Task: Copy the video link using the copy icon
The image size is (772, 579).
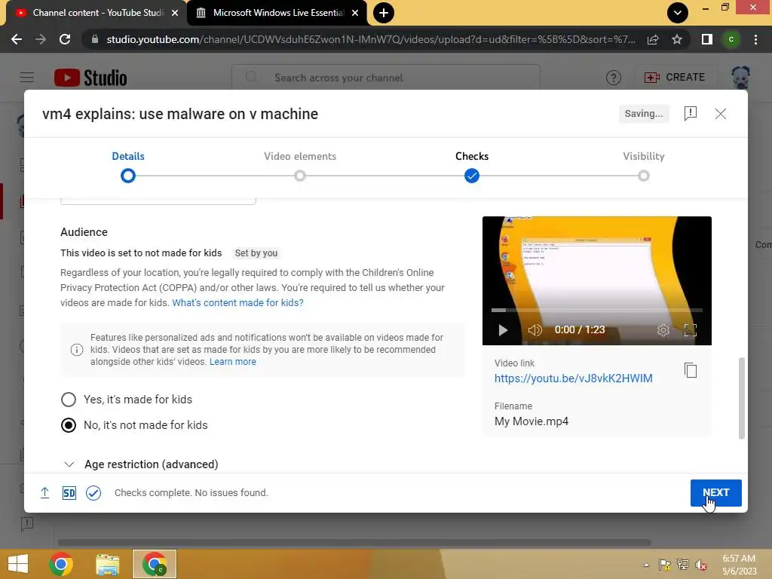Action: pyautogui.click(x=691, y=370)
